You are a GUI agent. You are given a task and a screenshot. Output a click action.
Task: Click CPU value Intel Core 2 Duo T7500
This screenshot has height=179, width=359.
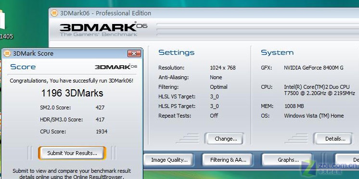320,90
